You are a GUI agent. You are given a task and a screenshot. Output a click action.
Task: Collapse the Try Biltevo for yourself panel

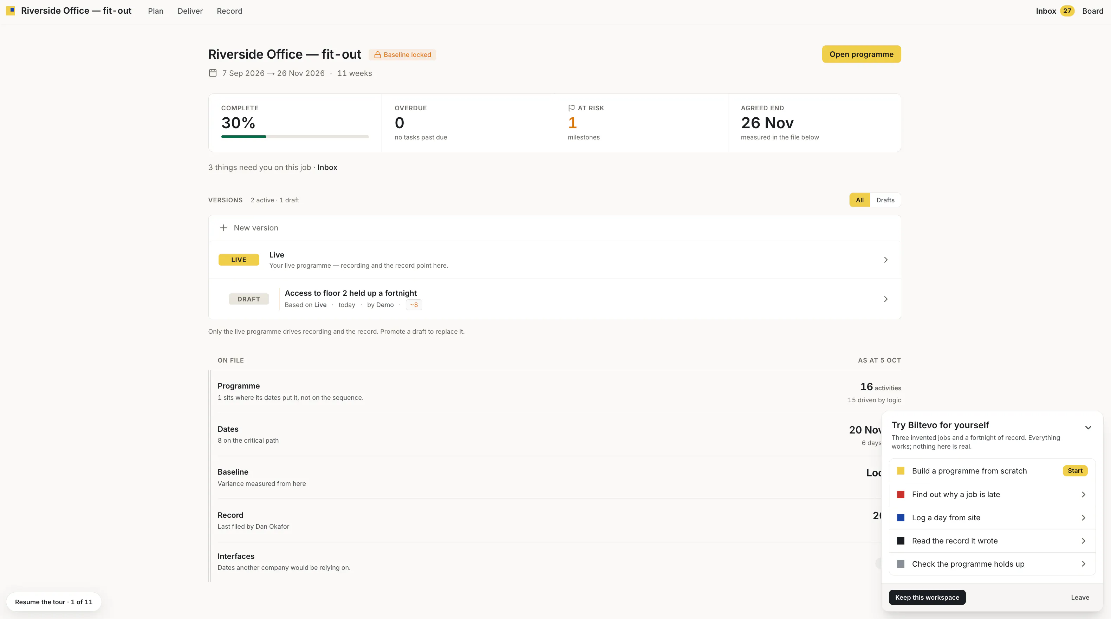coord(1088,428)
